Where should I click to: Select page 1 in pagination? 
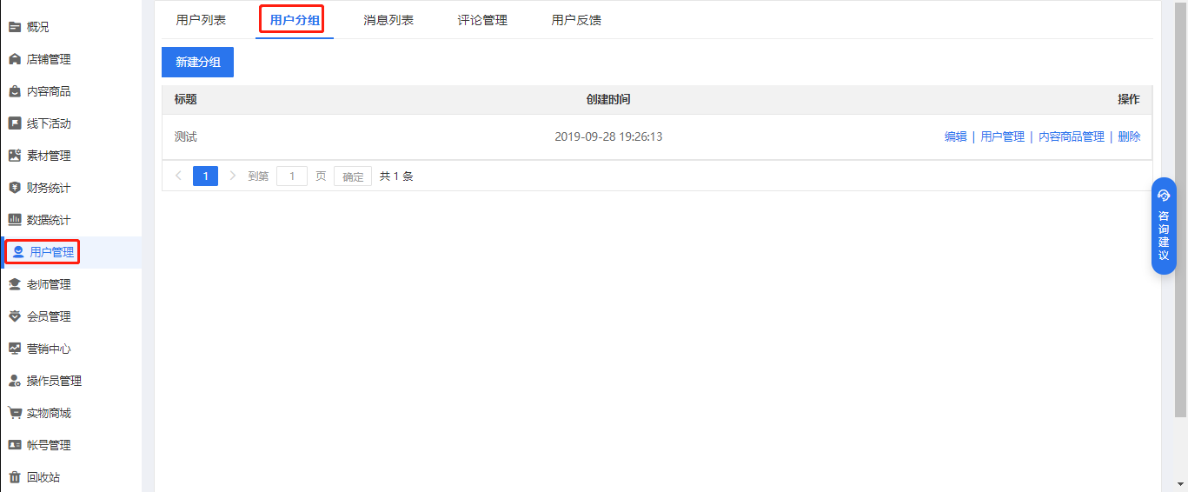coord(205,176)
